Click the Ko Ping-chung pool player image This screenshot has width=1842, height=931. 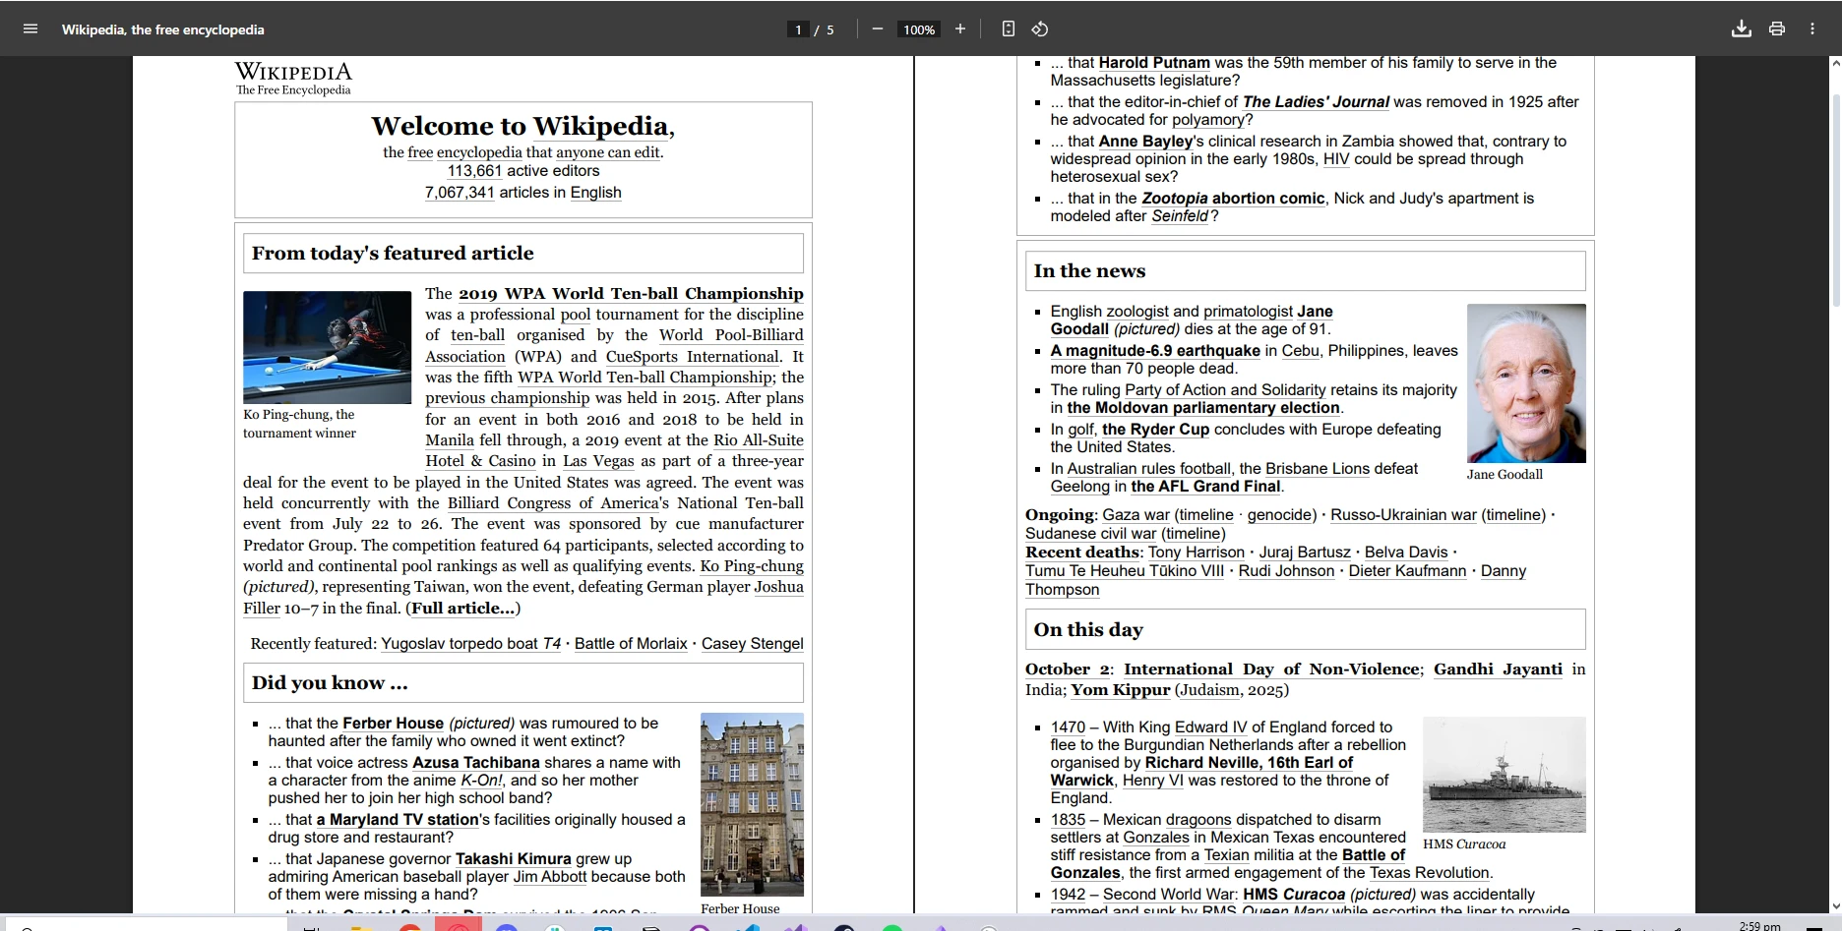click(x=327, y=347)
